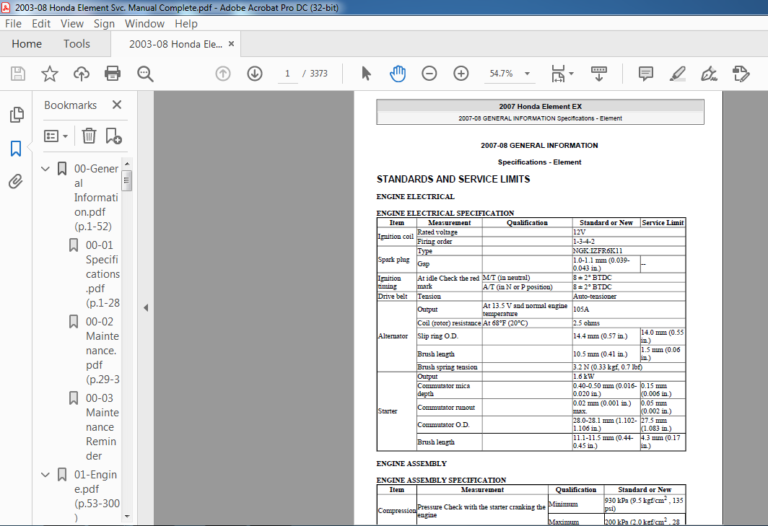Switch to the Tools tab
The width and height of the screenshot is (768, 526).
(x=77, y=44)
